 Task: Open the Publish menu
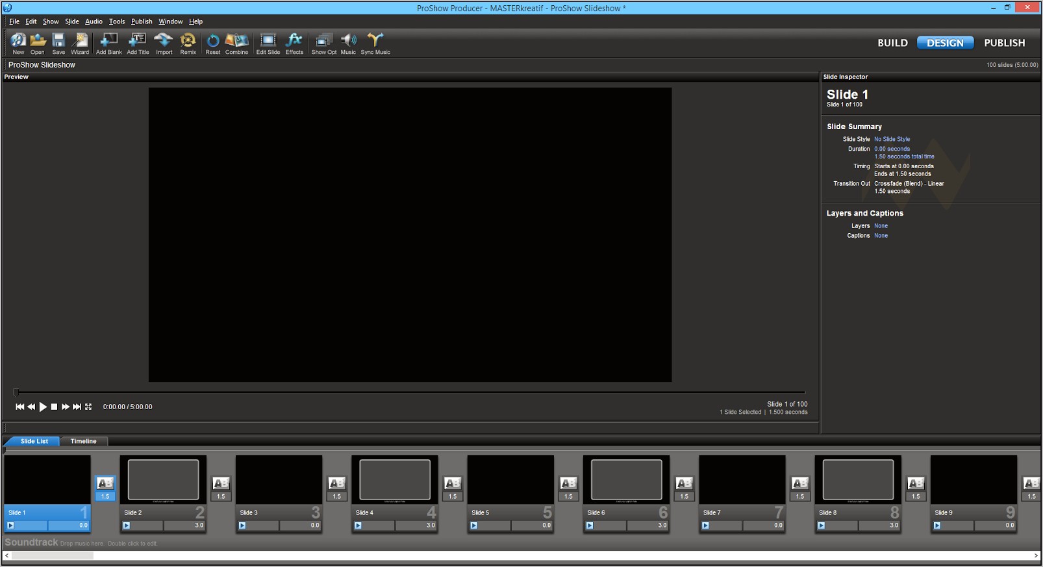tap(142, 21)
